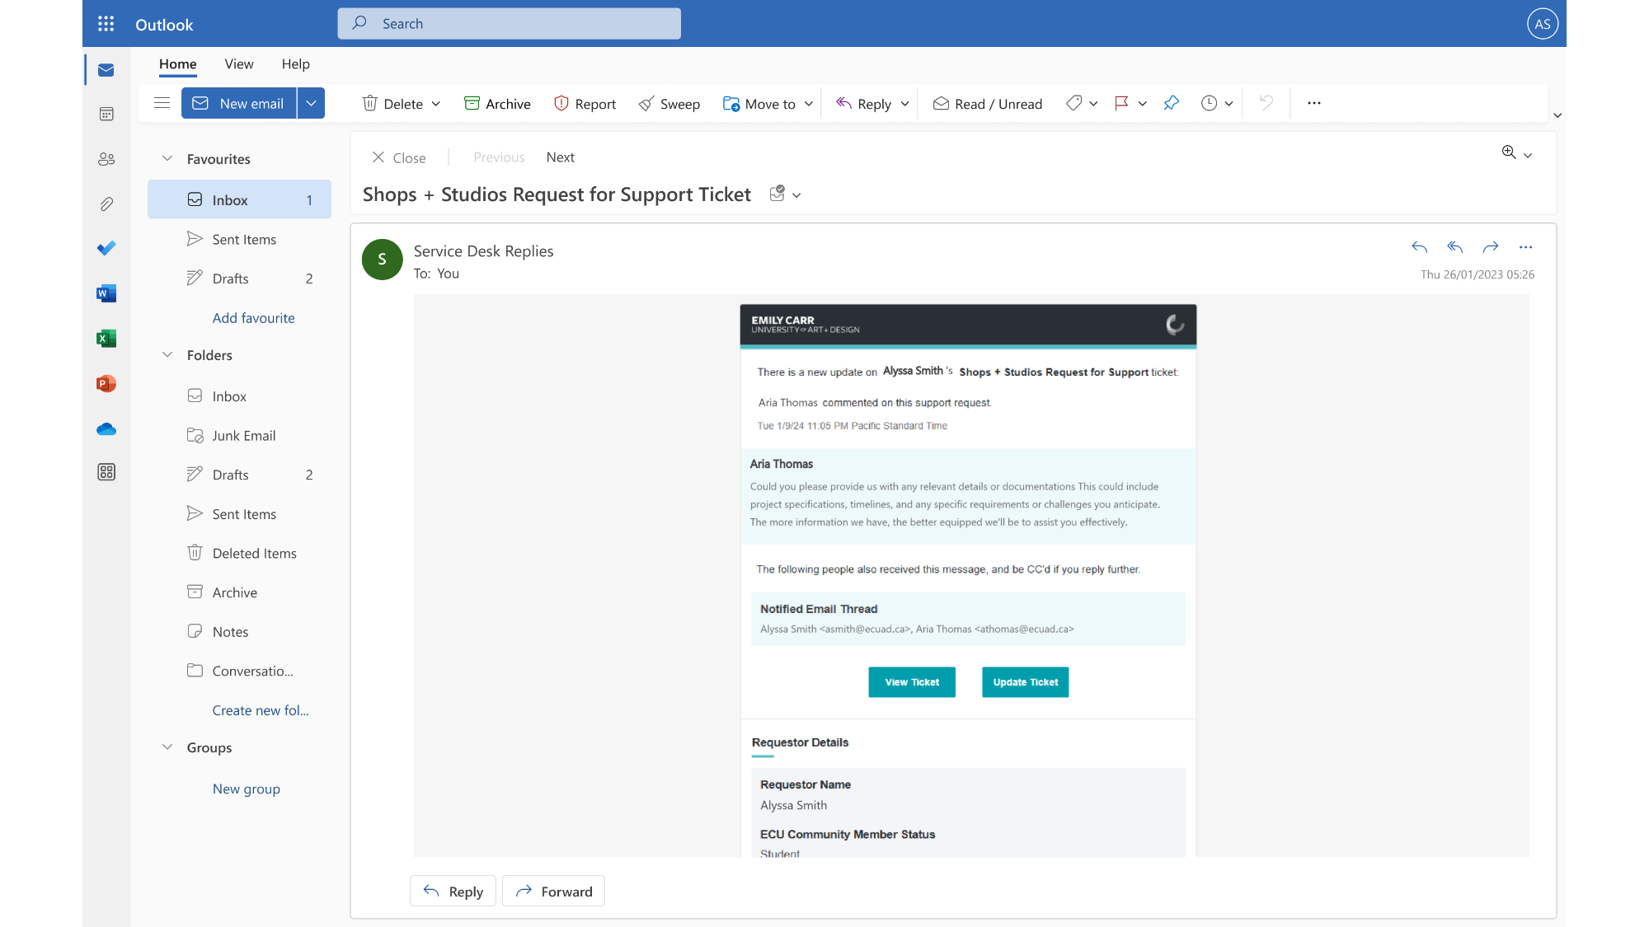Viewport: 1649px width, 927px height.
Task: Launch Word from the app rail
Action: pos(106,293)
